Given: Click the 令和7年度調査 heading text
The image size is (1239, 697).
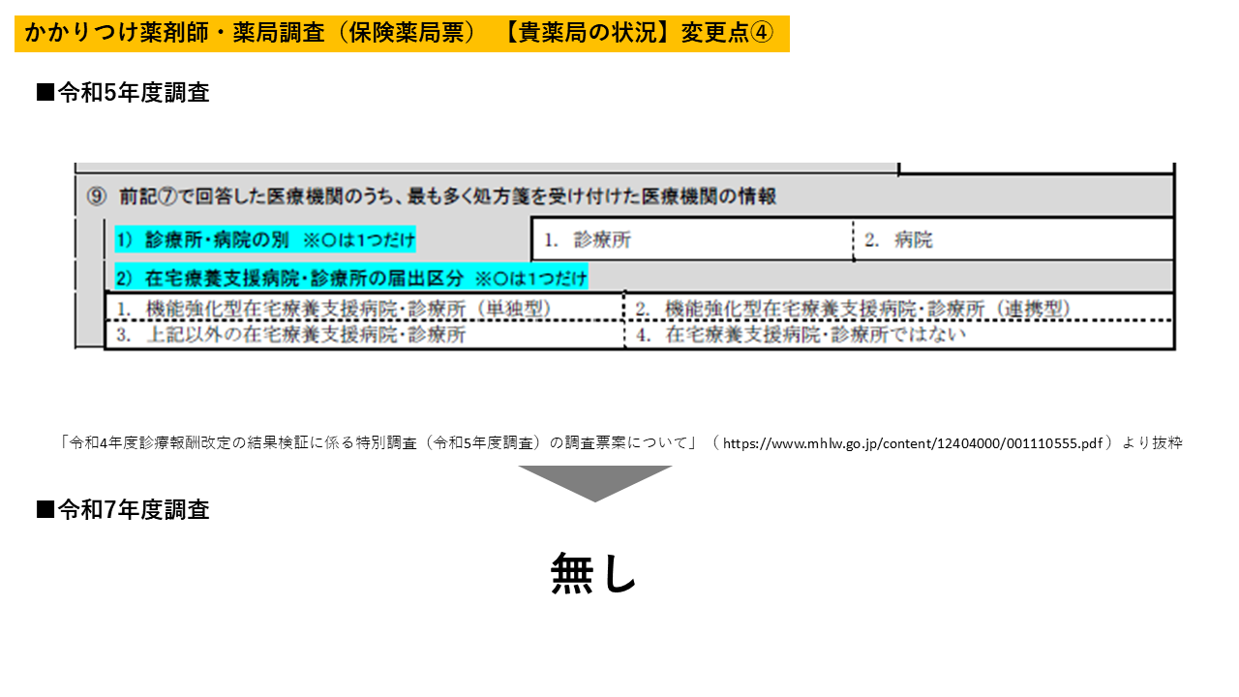Looking at the screenshot, I should pos(134,510).
